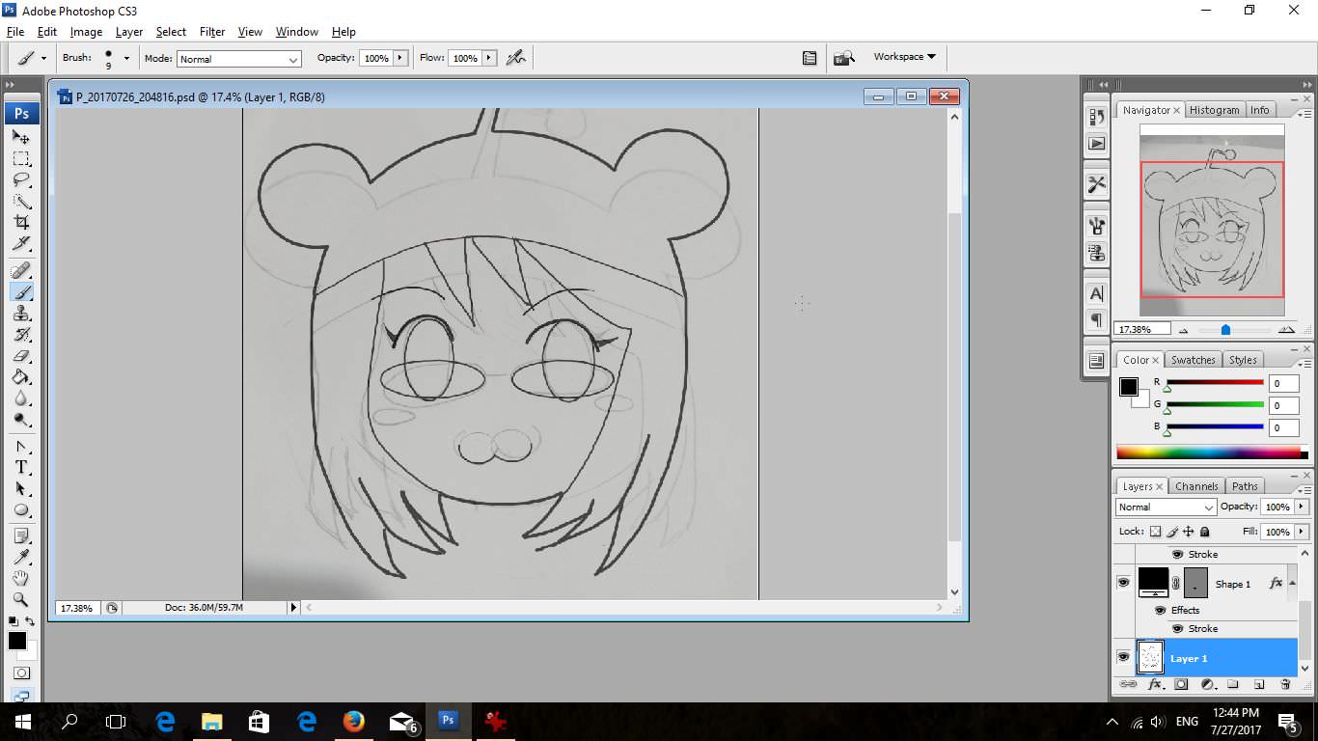This screenshot has height=741, width=1318.
Task: Enable the airbrush option in options bar
Action: [516, 58]
